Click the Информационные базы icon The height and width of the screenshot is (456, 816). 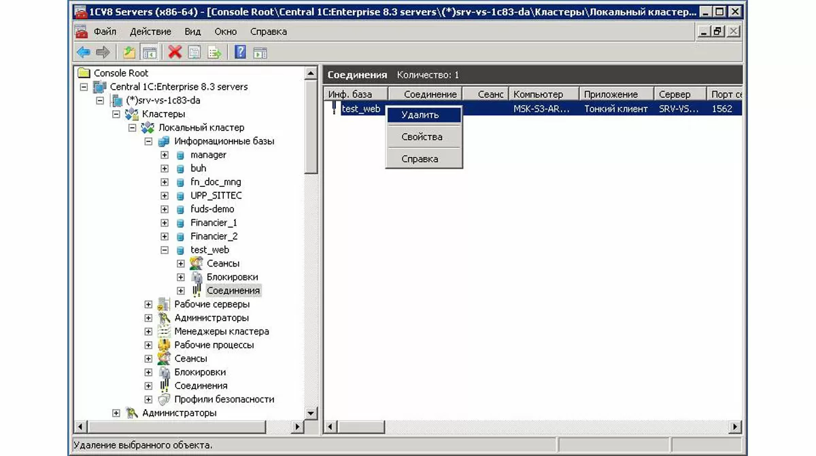coord(164,141)
